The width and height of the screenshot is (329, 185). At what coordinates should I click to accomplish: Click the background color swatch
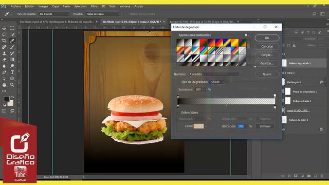coord(10,103)
